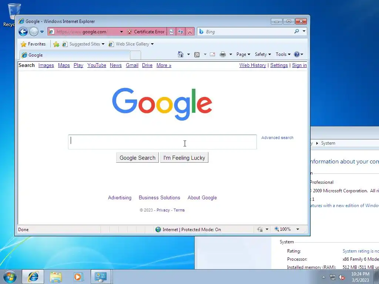
Task: Open the Gmail link
Action: pos(132,65)
